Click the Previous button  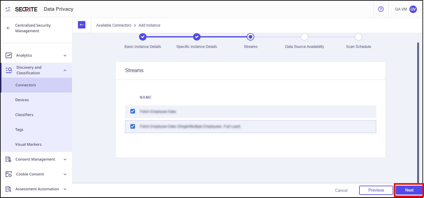point(376,190)
